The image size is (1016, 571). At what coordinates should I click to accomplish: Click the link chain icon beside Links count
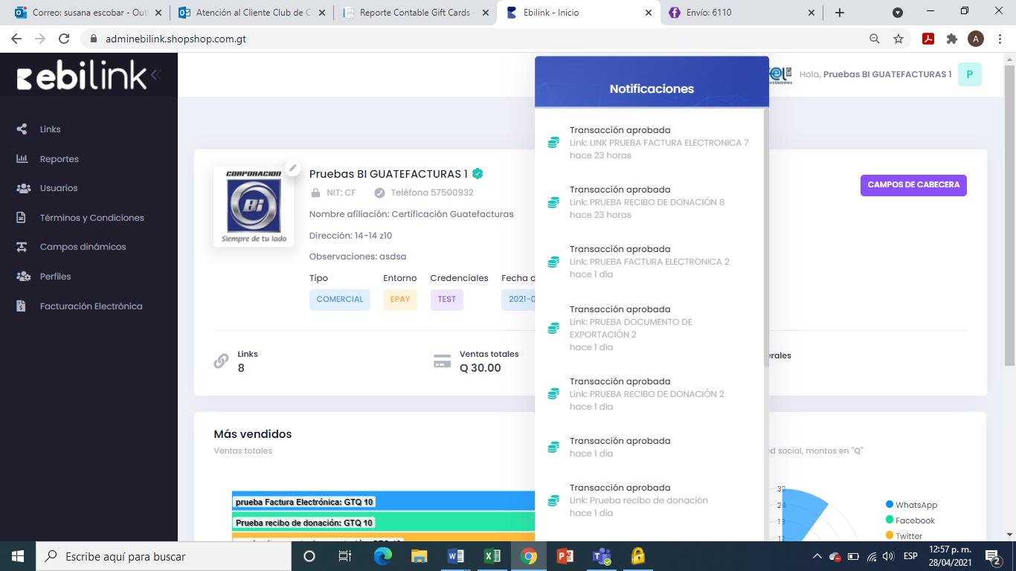point(221,361)
